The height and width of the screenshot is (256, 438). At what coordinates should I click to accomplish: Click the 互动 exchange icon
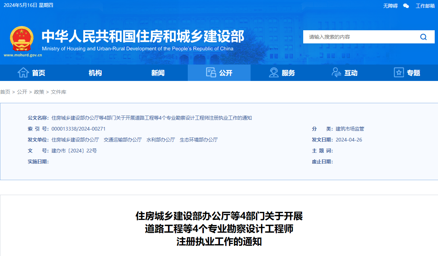point(336,73)
